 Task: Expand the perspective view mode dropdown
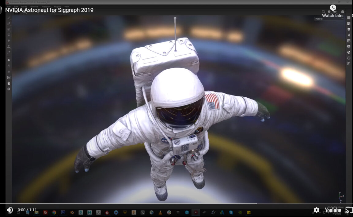tap(324, 12)
